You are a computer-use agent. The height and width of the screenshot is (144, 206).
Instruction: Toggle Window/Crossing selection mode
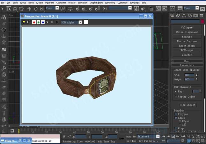click(21, 9)
